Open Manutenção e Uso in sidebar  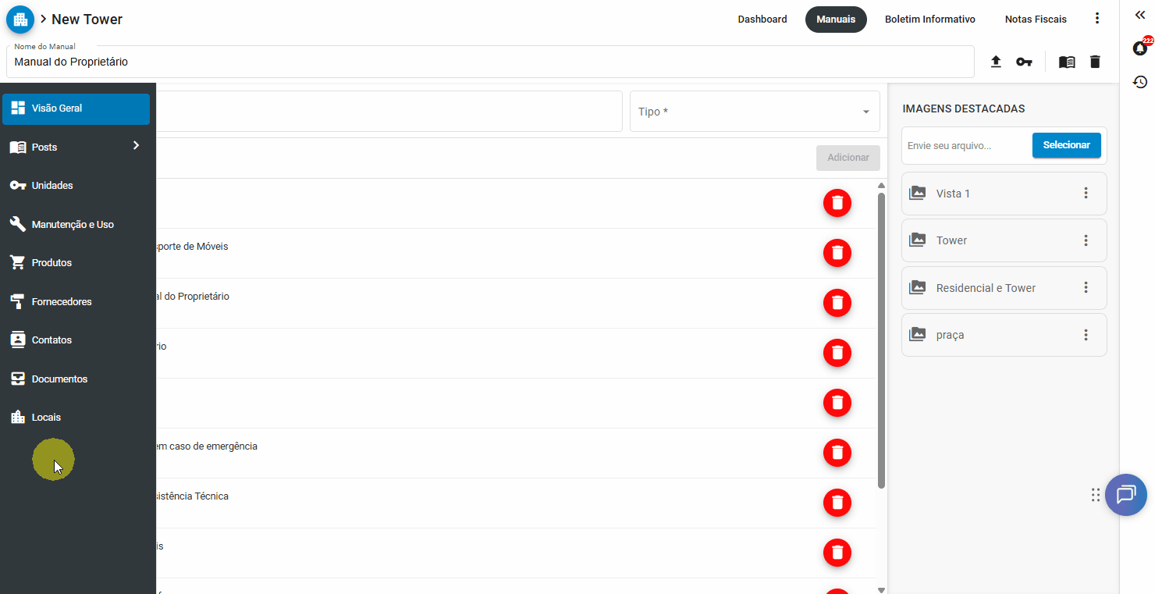73,224
